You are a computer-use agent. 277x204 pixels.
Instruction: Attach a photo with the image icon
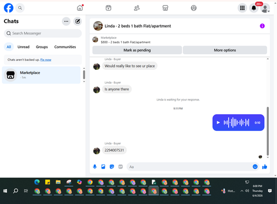click(103, 167)
